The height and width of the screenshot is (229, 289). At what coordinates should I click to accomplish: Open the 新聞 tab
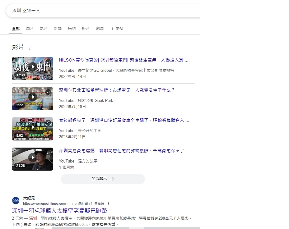pos(58,28)
